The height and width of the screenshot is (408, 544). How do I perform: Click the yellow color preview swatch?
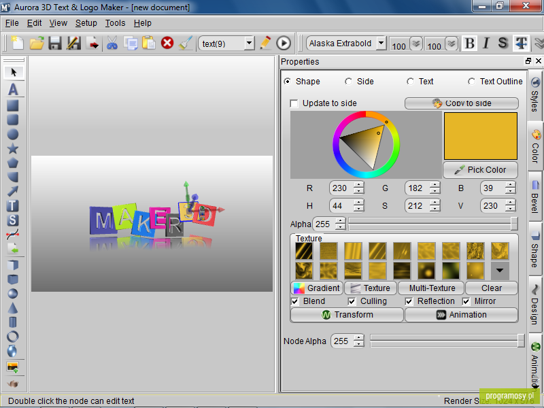(481, 135)
